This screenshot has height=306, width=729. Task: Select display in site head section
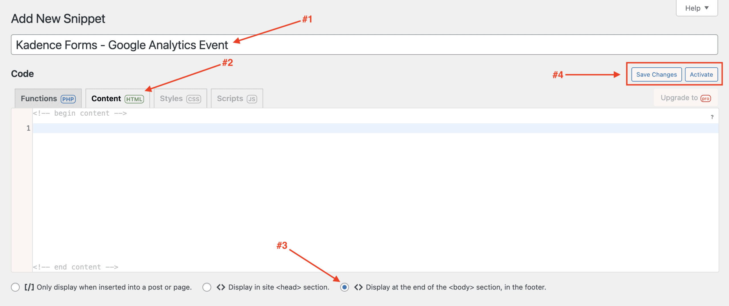[207, 287]
